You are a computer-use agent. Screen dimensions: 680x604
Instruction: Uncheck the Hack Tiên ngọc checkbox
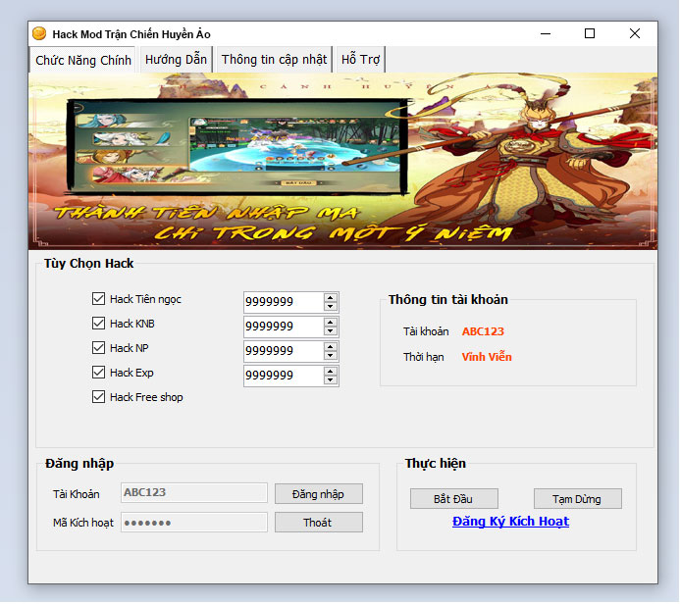tap(98, 298)
